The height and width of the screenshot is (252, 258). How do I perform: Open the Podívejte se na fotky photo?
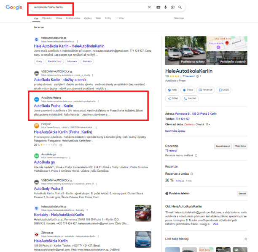[186, 50]
